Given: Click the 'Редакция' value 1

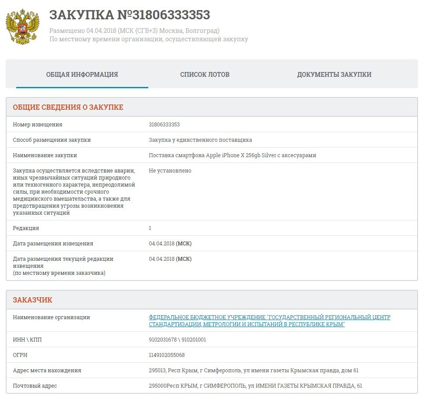Looking at the screenshot, I should pos(150,228).
